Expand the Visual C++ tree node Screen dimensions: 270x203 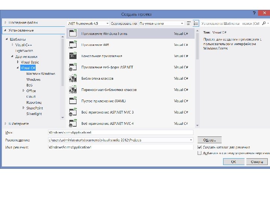tap(12, 45)
